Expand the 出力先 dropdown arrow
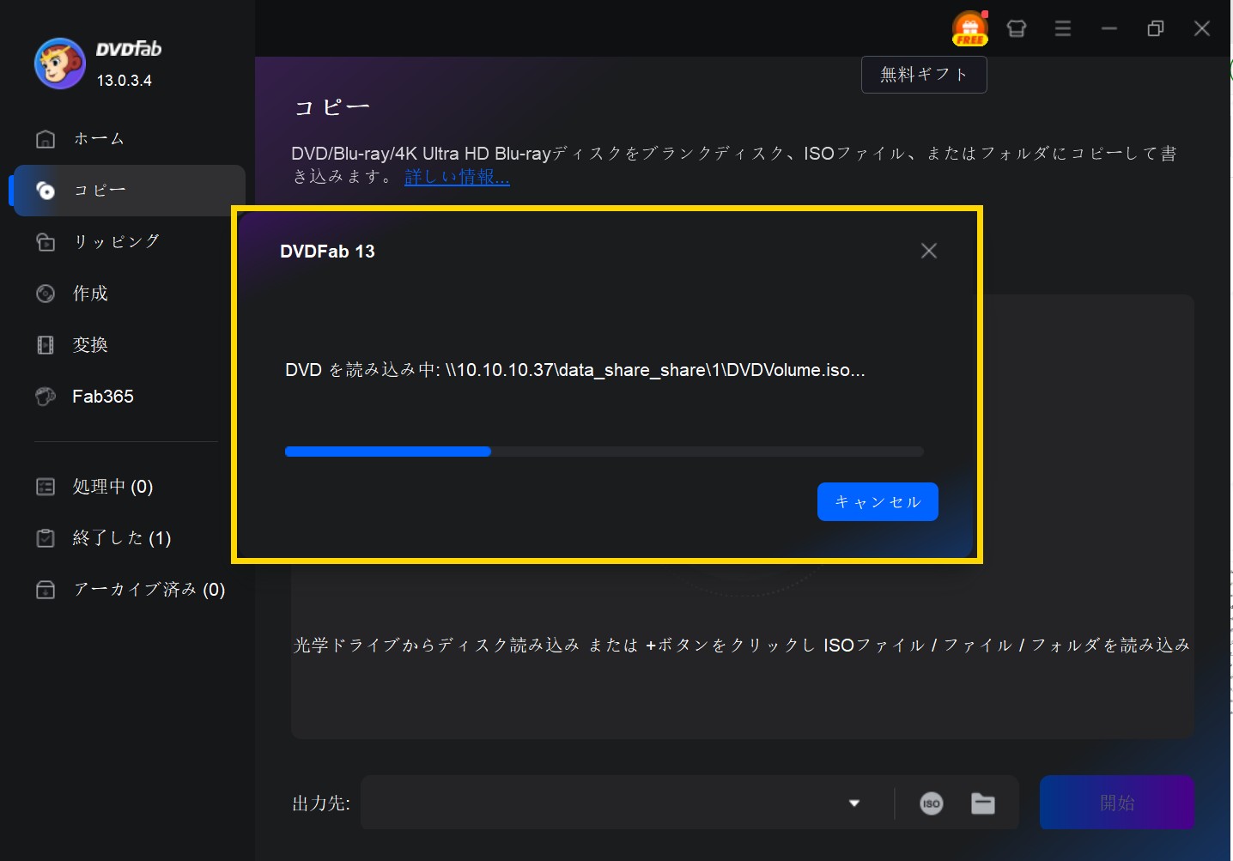 tap(854, 803)
